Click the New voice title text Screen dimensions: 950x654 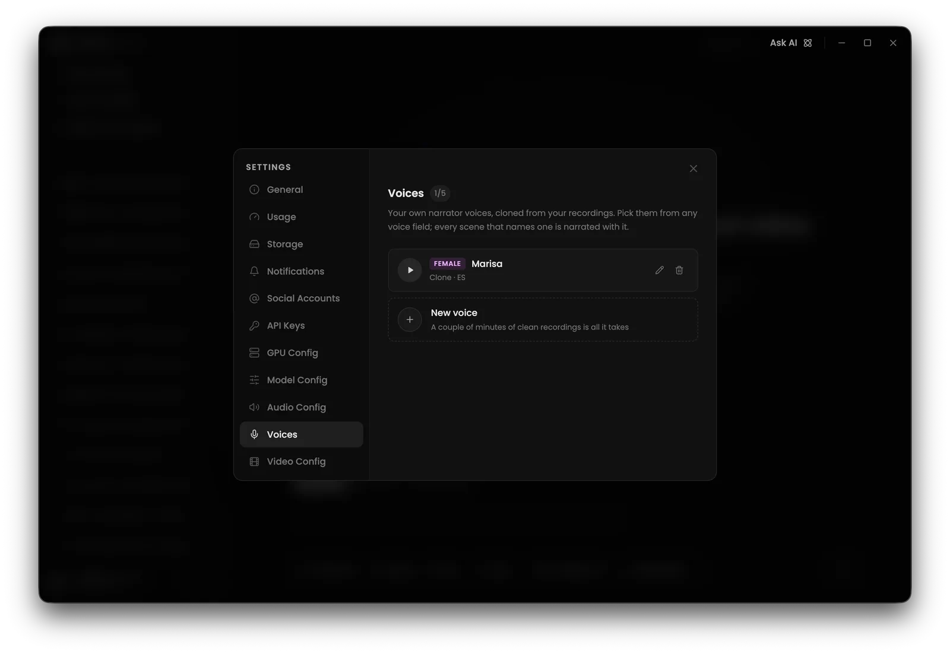tap(454, 313)
